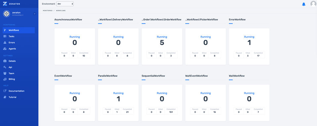Click the Tutorial book icon
The width and height of the screenshot is (317, 126).
click(x=5, y=97)
